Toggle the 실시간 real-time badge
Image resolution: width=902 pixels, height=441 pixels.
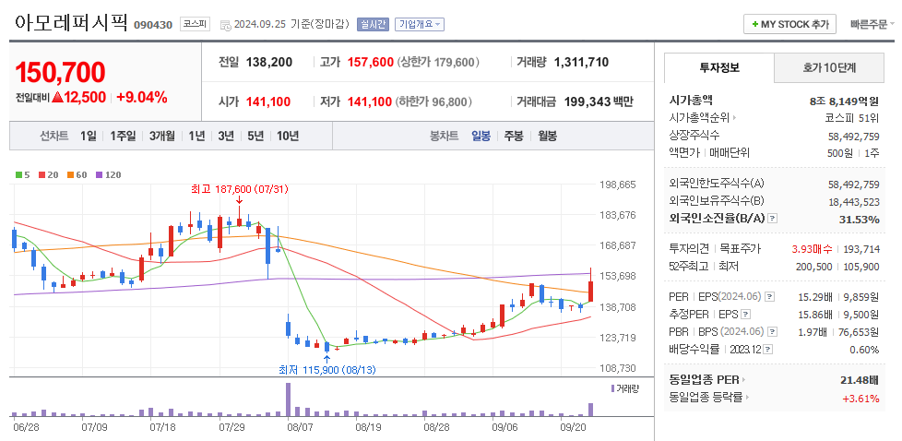click(x=373, y=25)
